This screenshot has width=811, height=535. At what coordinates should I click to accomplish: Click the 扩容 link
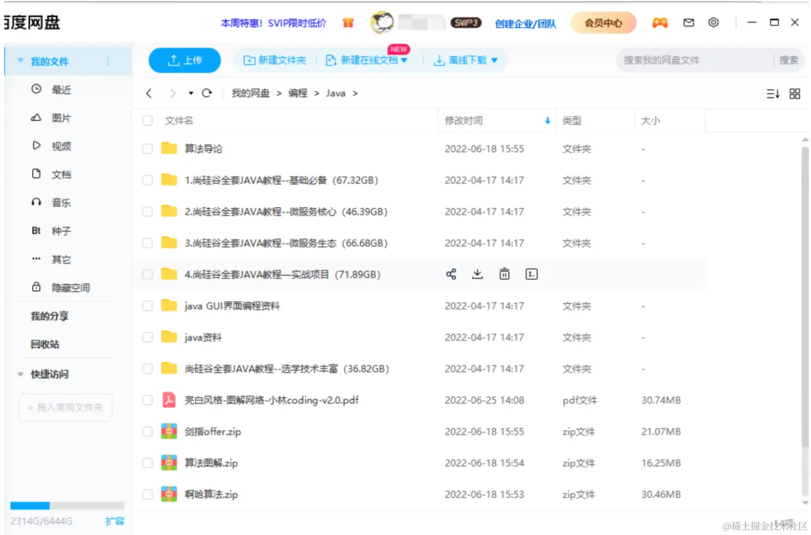[114, 521]
